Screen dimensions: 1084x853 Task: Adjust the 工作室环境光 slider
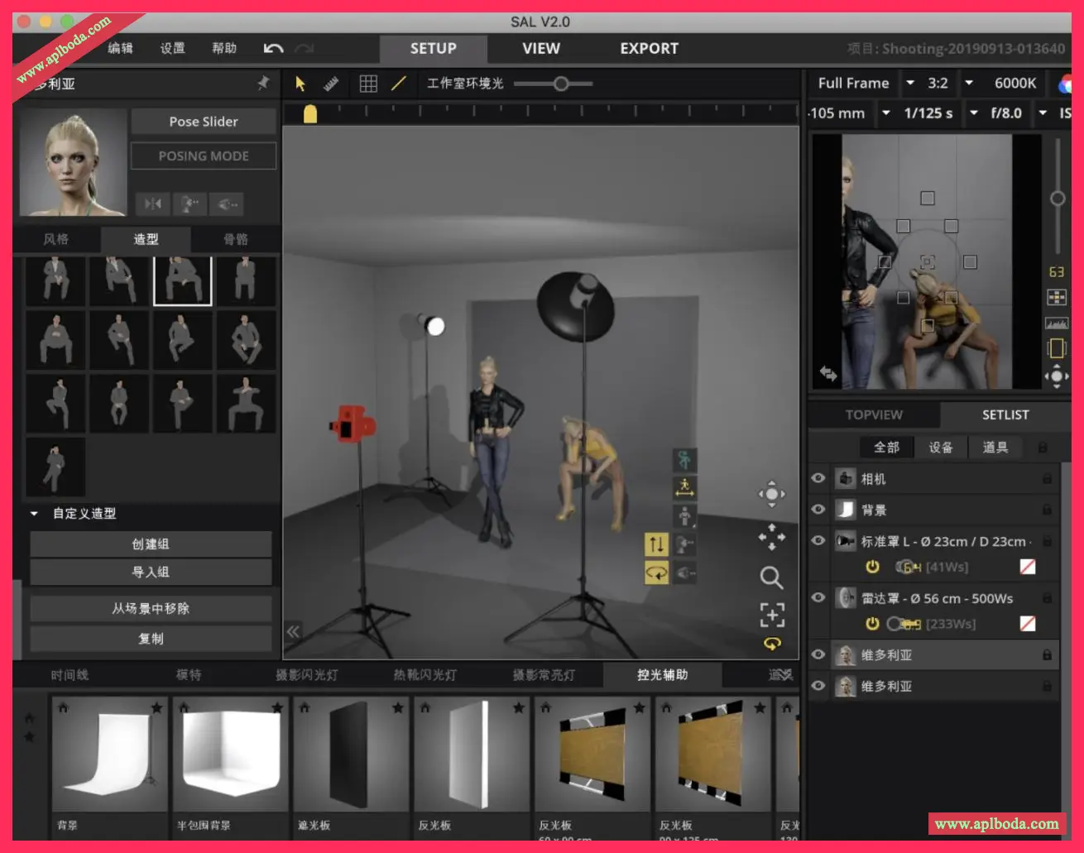[x=561, y=84]
